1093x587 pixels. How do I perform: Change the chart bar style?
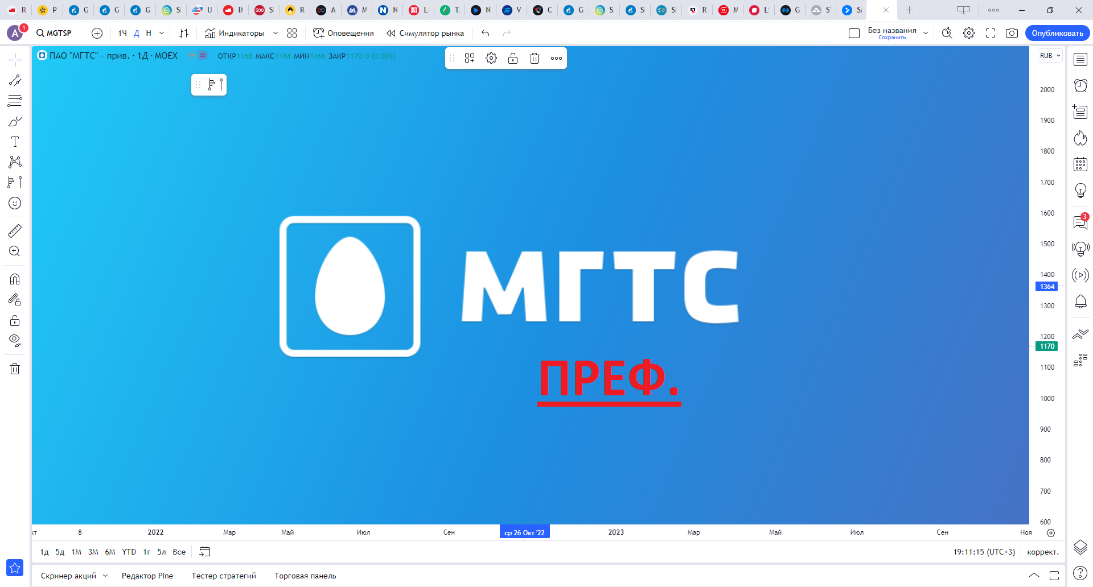click(x=184, y=33)
